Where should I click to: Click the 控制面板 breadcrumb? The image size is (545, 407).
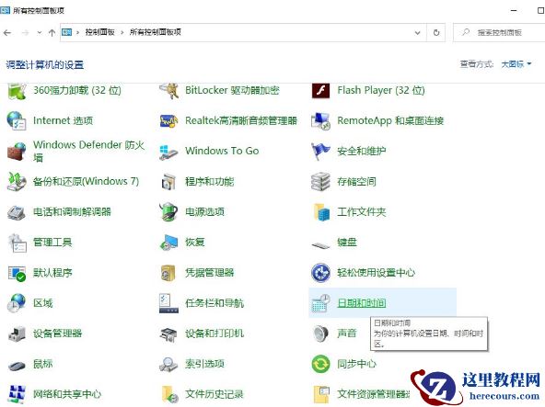[x=100, y=32]
